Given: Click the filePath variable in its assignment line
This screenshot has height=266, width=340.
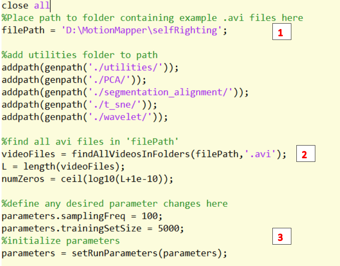Looking at the screenshot, I should pos(23,30).
